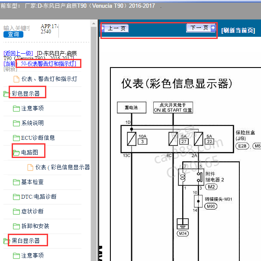Click folder icon beside ECU诊断信息
The height and width of the screenshot is (261, 261).
click(x=16, y=138)
